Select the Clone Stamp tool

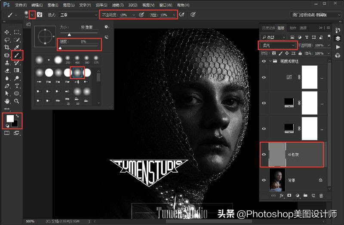pos(7,63)
